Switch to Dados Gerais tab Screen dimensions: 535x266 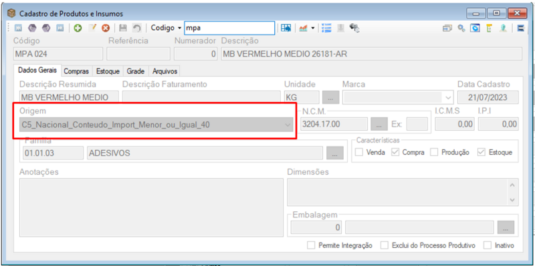(x=38, y=71)
